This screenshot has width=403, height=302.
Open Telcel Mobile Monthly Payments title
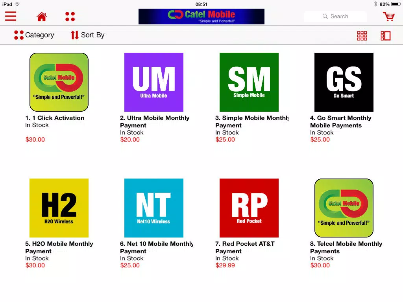click(x=346, y=247)
